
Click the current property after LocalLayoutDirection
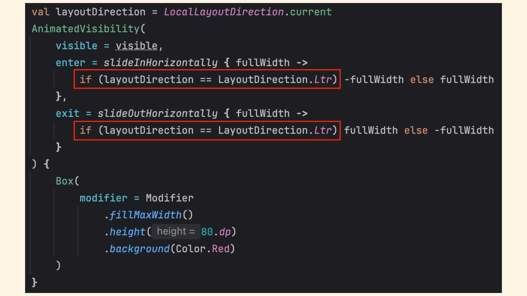(x=311, y=12)
